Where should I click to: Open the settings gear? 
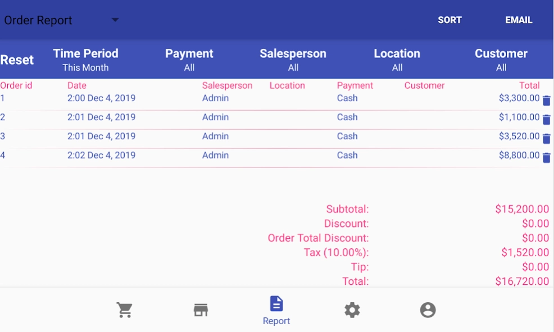tap(352, 310)
